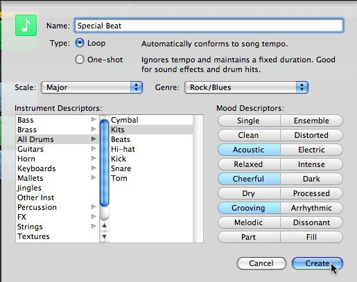Open the Scale dropdown menu
The width and height of the screenshot is (357, 282).
[92, 87]
